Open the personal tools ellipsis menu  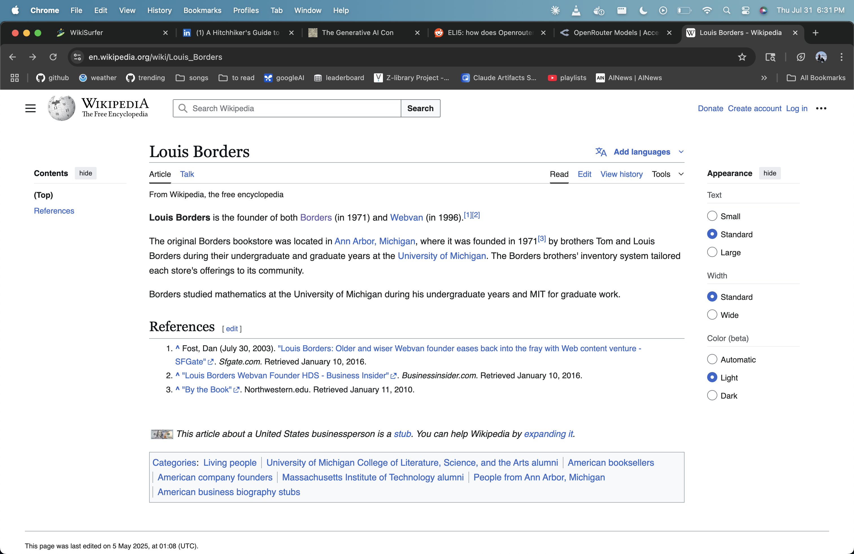click(x=821, y=108)
